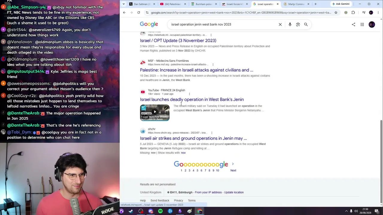Screen dimensions: 383x215
Task: Reload the current page
Action: tap(139, 13)
